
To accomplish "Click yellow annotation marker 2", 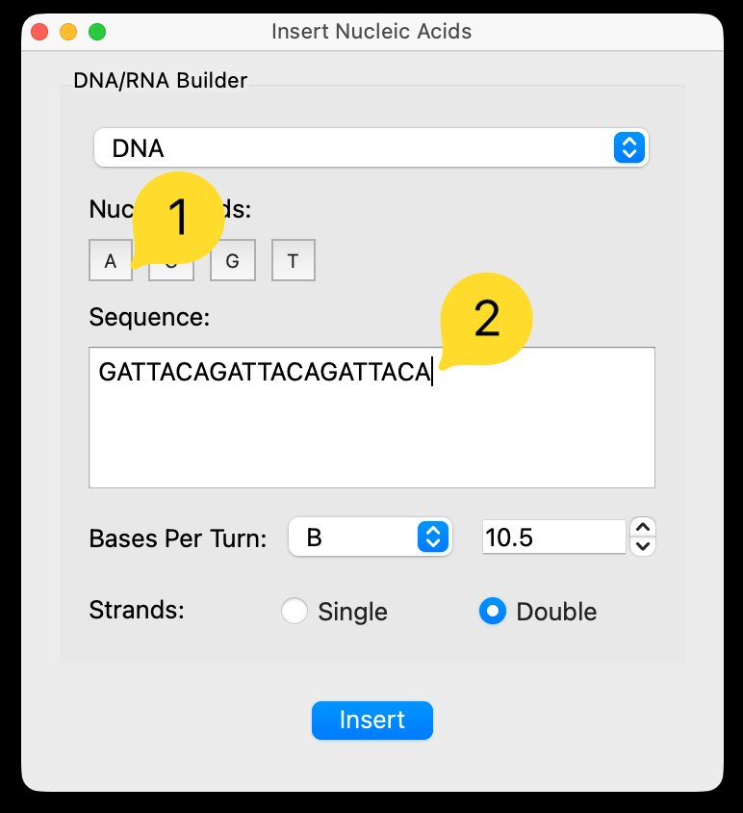I will (x=487, y=319).
